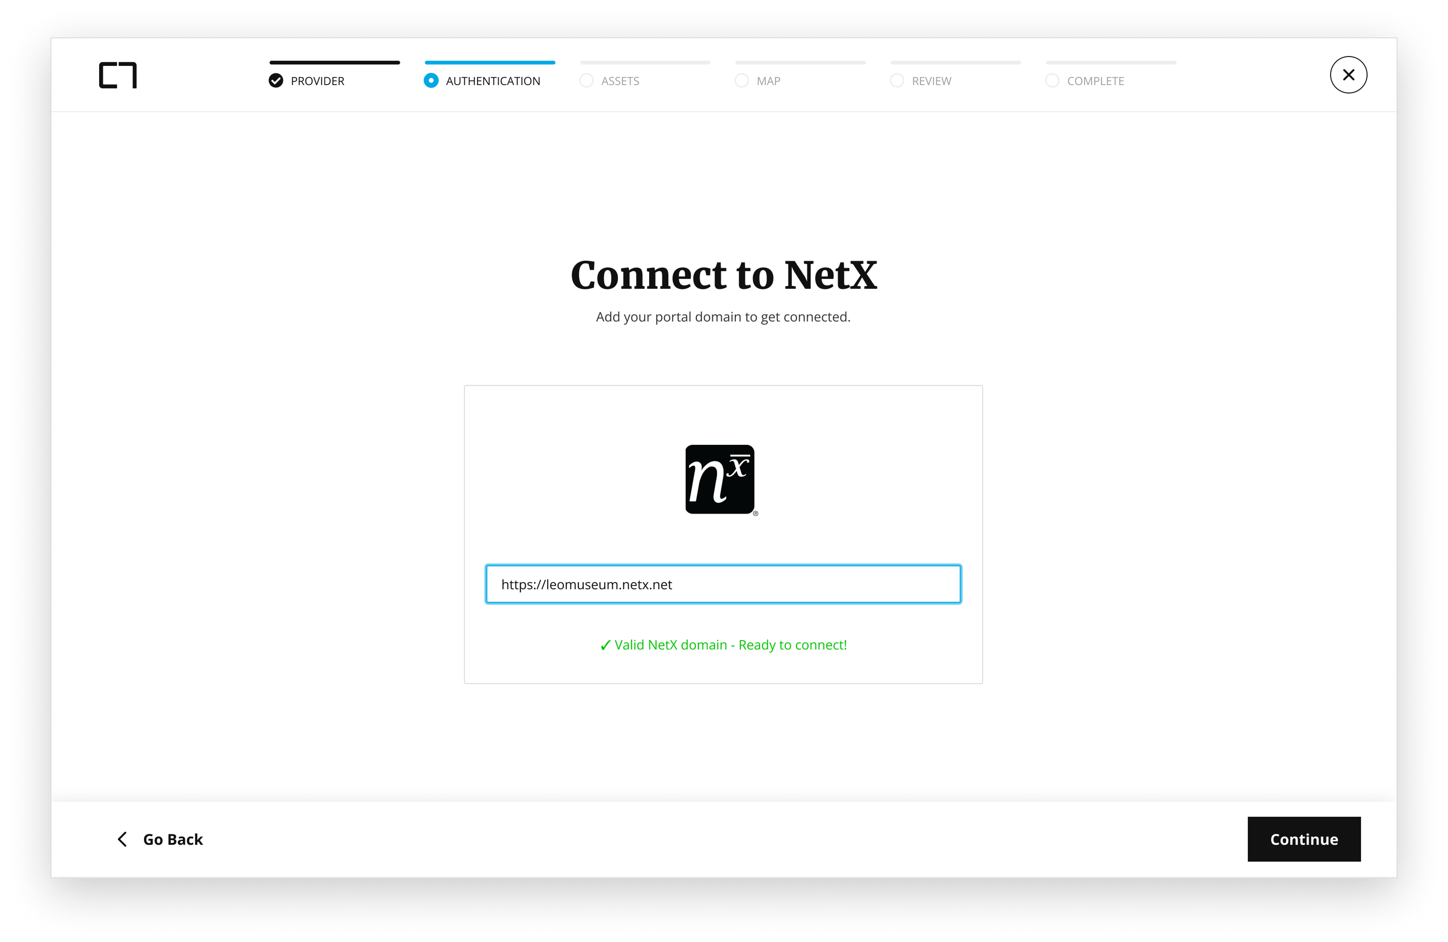Click the completed Provider step checkmark
1448x942 pixels.
coord(275,81)
